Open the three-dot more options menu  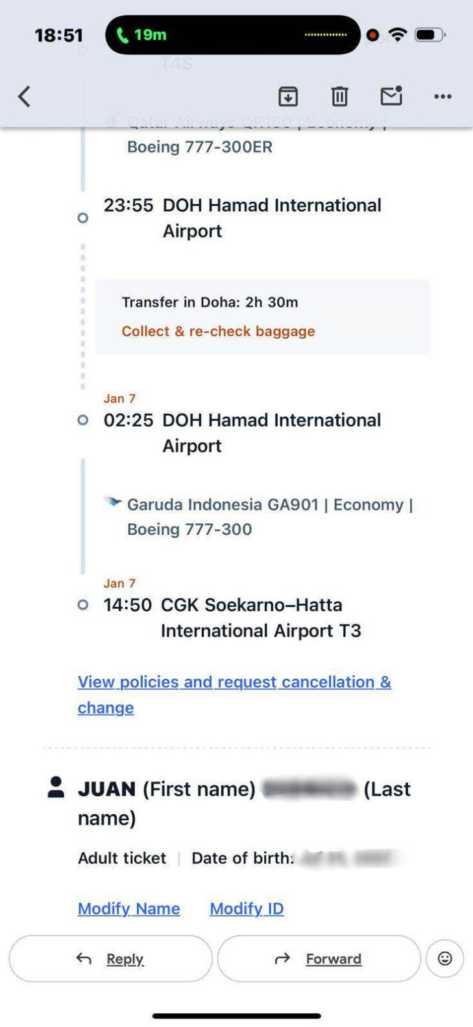(x=443, y=97)
